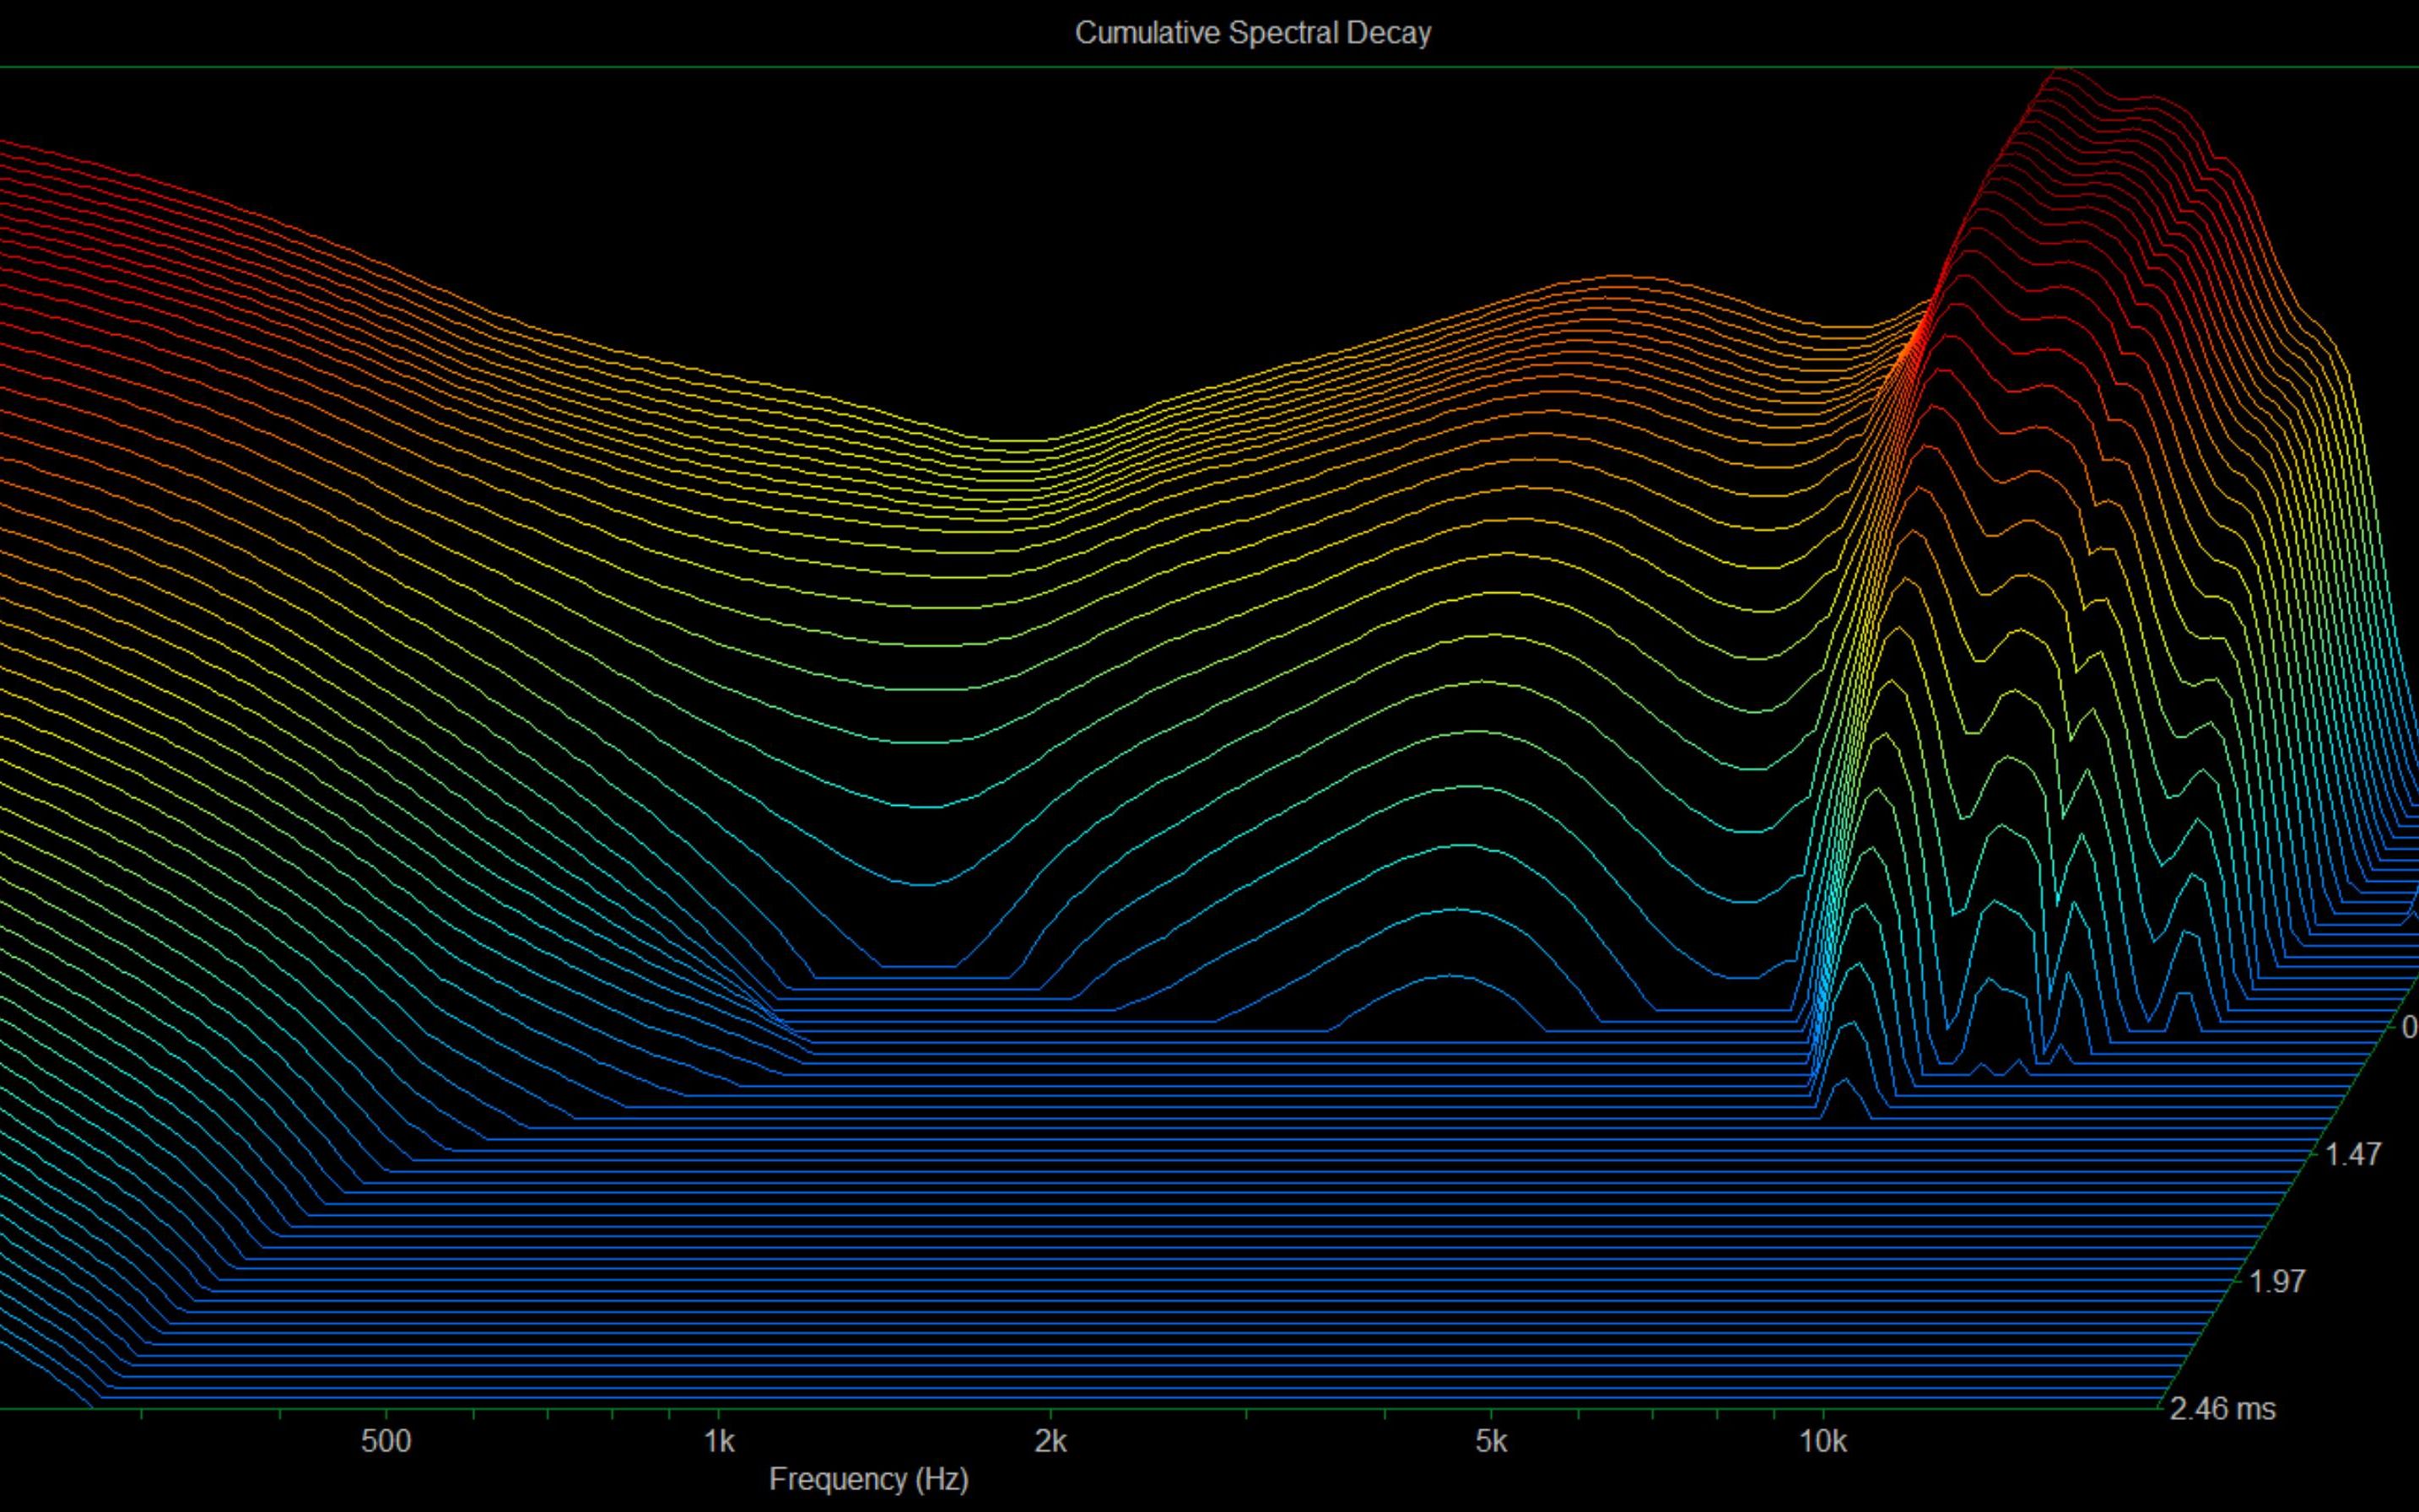This screenshot has height=1512, width=2419.
Task: Click the dip in top slice near 2k
Action: (x=1010, y=440)
